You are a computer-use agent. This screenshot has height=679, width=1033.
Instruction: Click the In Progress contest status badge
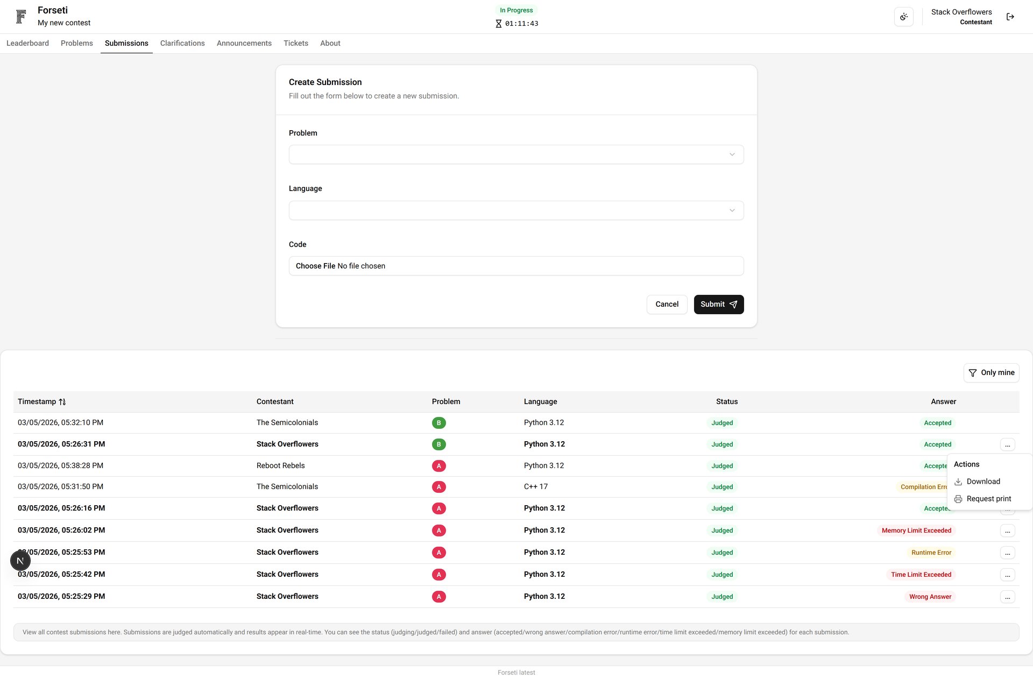pos(516,10)
